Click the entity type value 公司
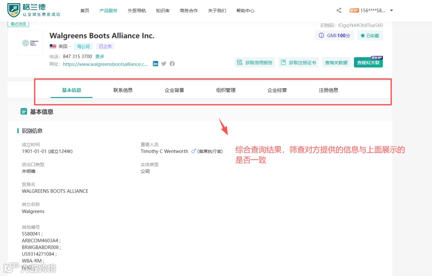432x276 pixels. pyautogui.click(x=145, y=171)
